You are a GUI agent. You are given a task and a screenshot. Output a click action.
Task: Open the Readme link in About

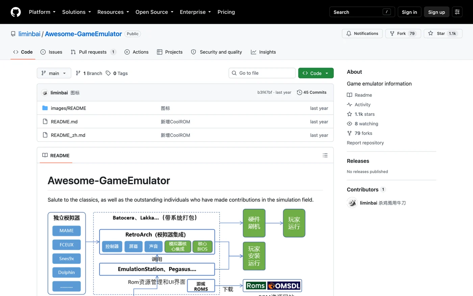[x=359, y=95]
